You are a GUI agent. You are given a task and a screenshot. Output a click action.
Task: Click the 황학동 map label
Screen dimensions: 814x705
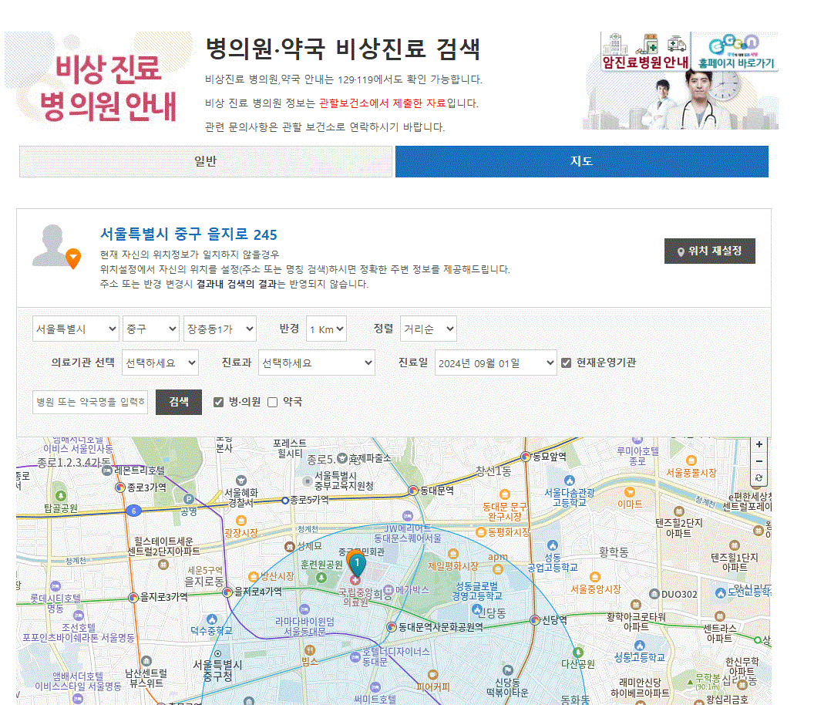point(614,552)
